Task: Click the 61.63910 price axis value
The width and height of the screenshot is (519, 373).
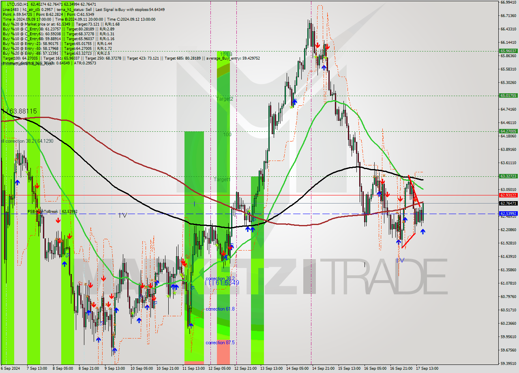Action: [508, 256]
